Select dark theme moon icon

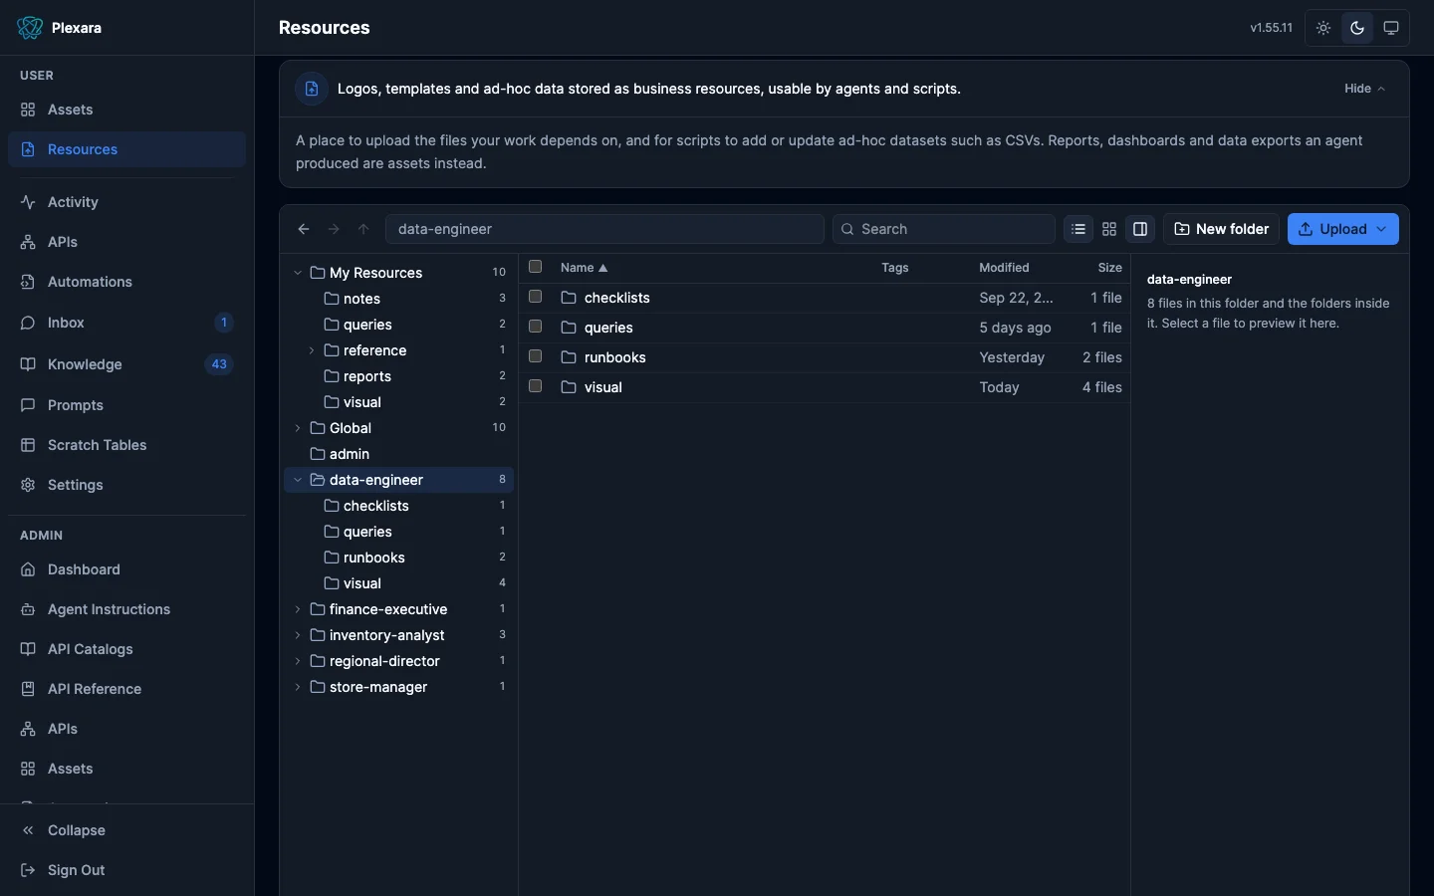pos(1357,28)
